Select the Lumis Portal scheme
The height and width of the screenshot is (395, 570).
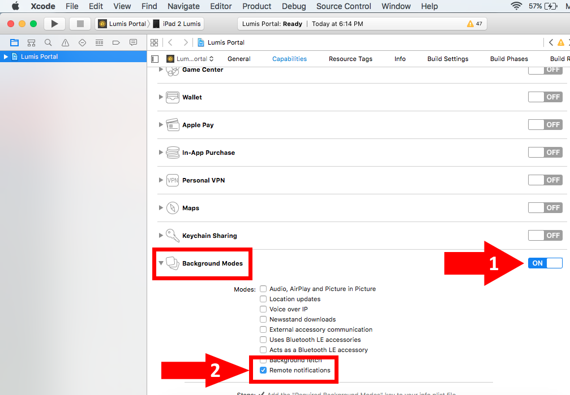(122, 24)
